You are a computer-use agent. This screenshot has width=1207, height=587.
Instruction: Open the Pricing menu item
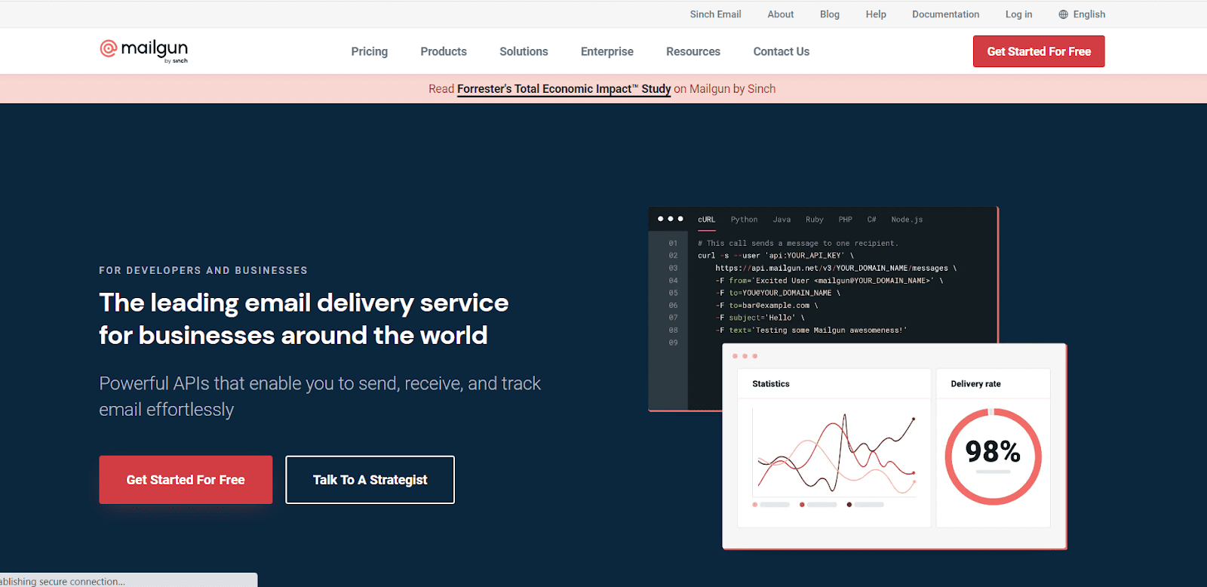pos(370,51)
